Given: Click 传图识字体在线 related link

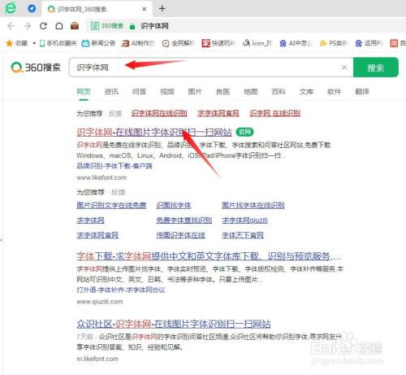Looking at the screenshot, I should 180,235.
